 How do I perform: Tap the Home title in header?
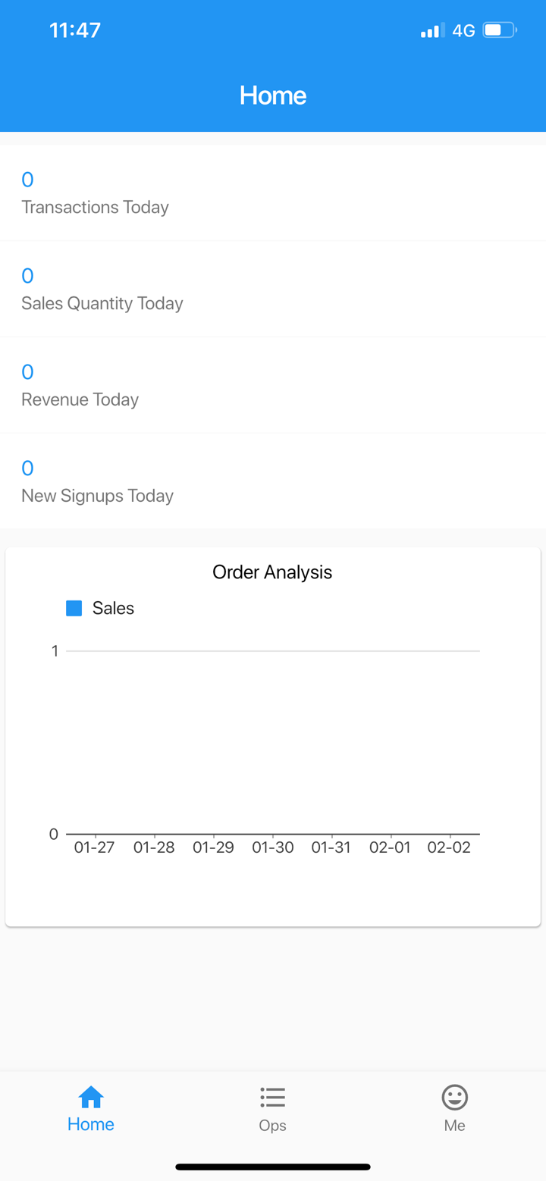[x=273, y=96]
